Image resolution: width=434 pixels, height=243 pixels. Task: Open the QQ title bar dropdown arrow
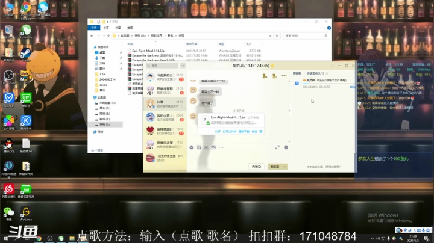(332, 66)
